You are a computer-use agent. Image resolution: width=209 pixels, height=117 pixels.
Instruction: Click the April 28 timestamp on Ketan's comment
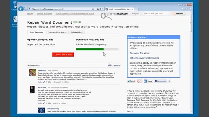click(x=59, y=103)
